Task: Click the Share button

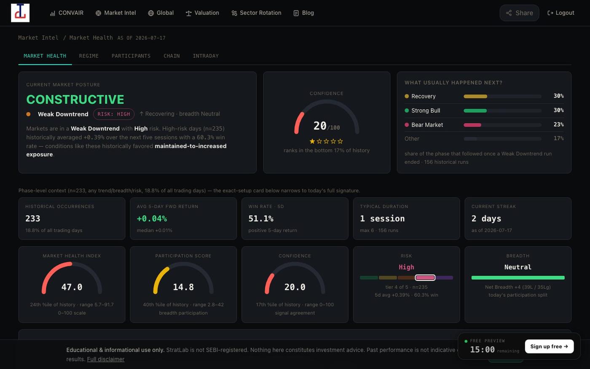Action: pos(519,13)
